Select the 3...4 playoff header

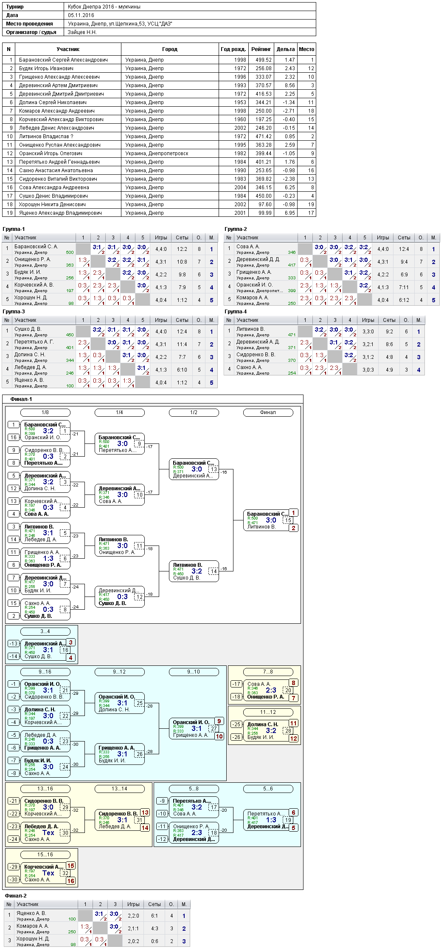point(45,631)
